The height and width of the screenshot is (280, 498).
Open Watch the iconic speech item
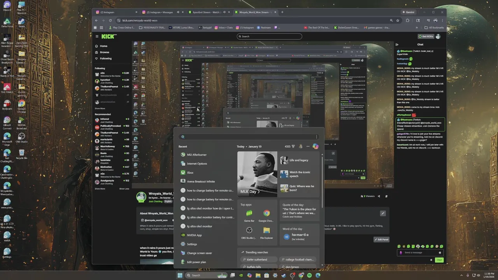pos(299,174)
